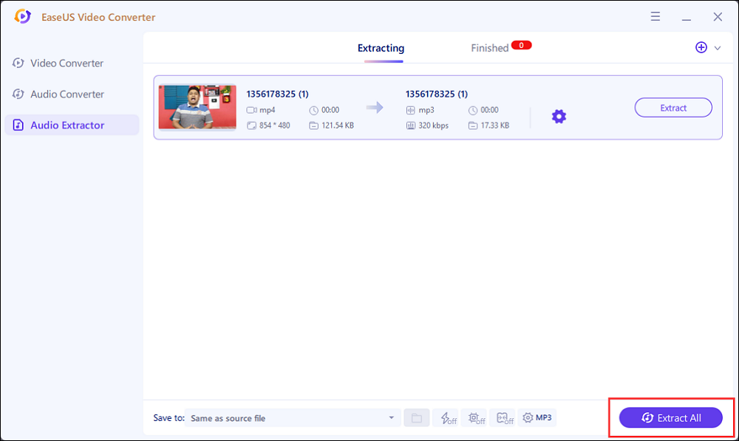This screenshot has width=739, height=441.
Task: Turn on the merge files toggle
Action: pos(503,417)
